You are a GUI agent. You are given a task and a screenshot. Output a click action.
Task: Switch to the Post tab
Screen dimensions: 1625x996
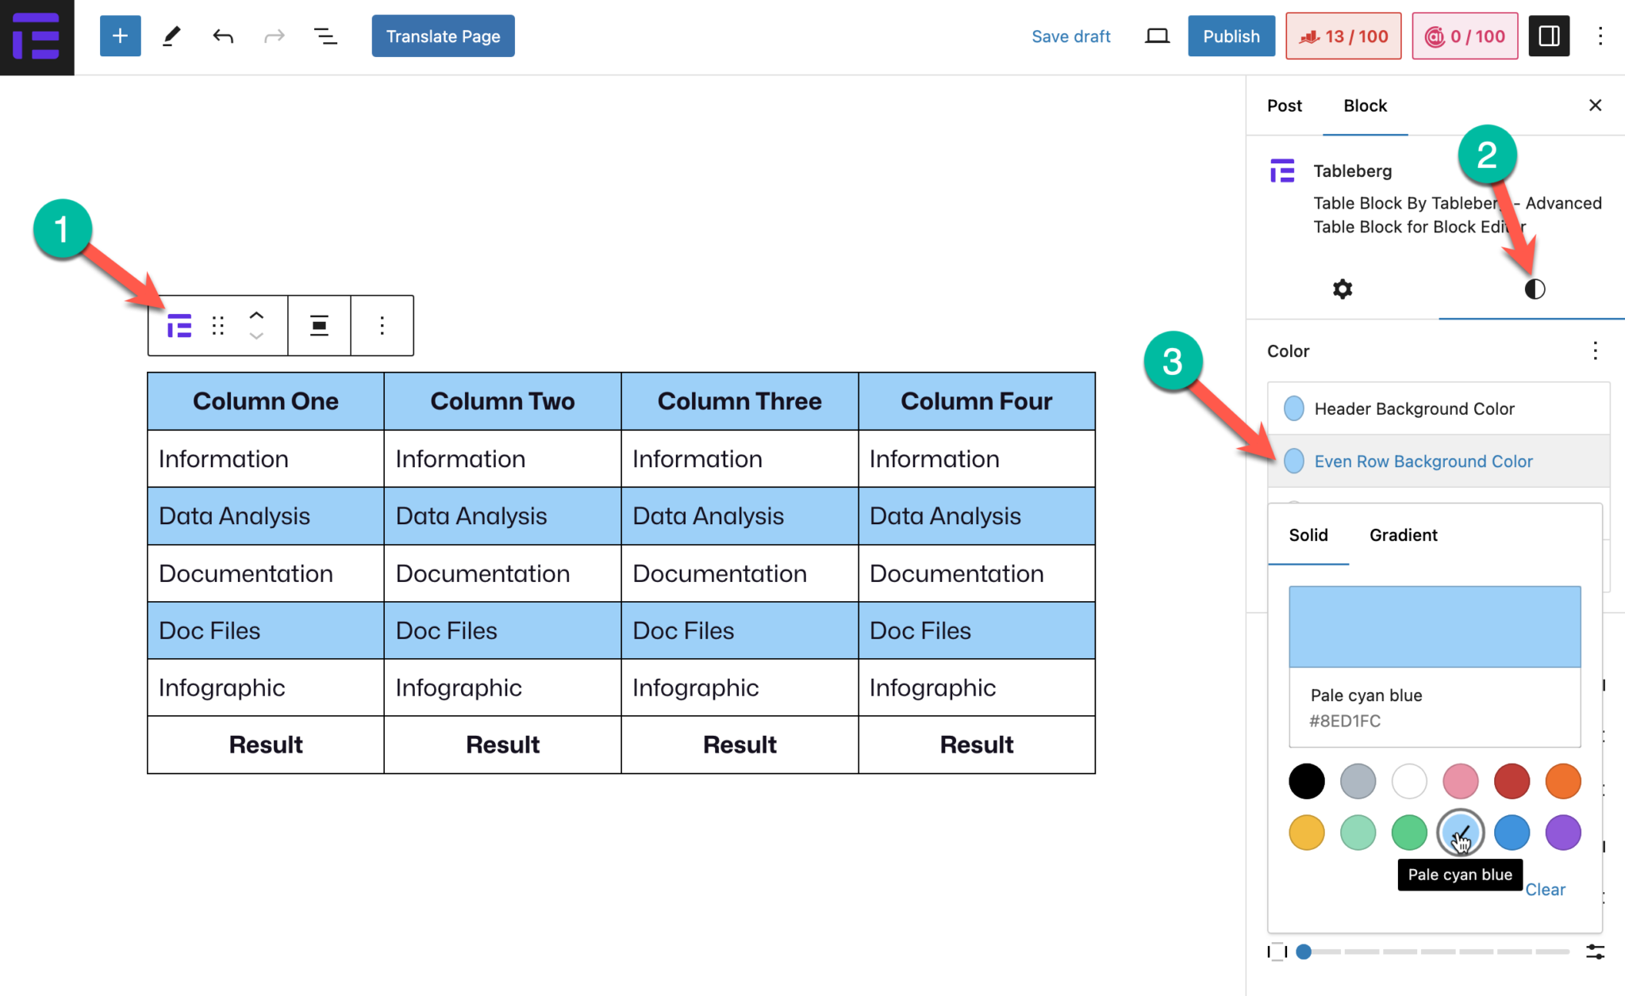pyautogui.click(x=1284, y=106)
